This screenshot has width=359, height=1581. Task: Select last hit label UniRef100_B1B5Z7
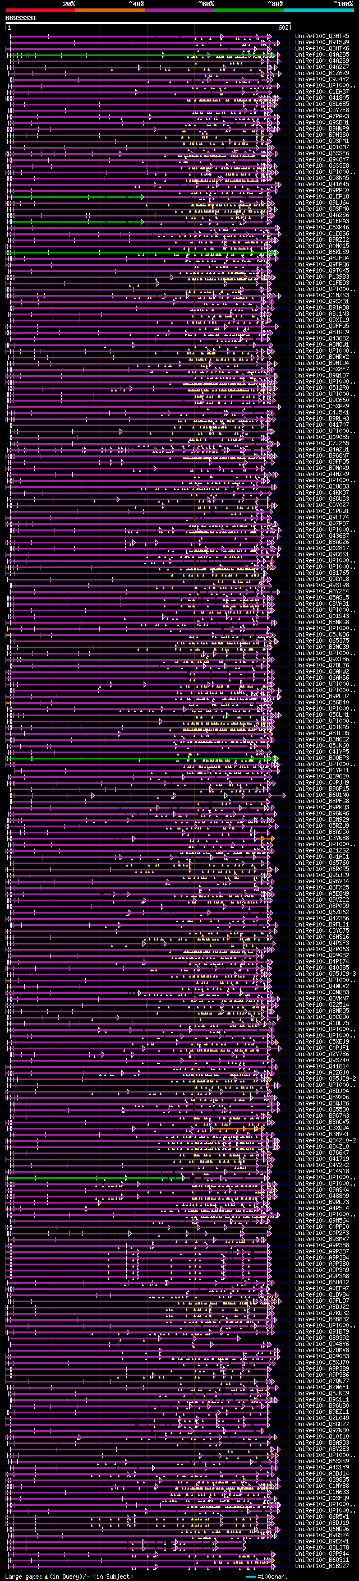(x=322, y=1566)
